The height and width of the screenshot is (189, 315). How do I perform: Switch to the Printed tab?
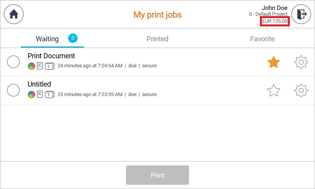pos(157,39)
